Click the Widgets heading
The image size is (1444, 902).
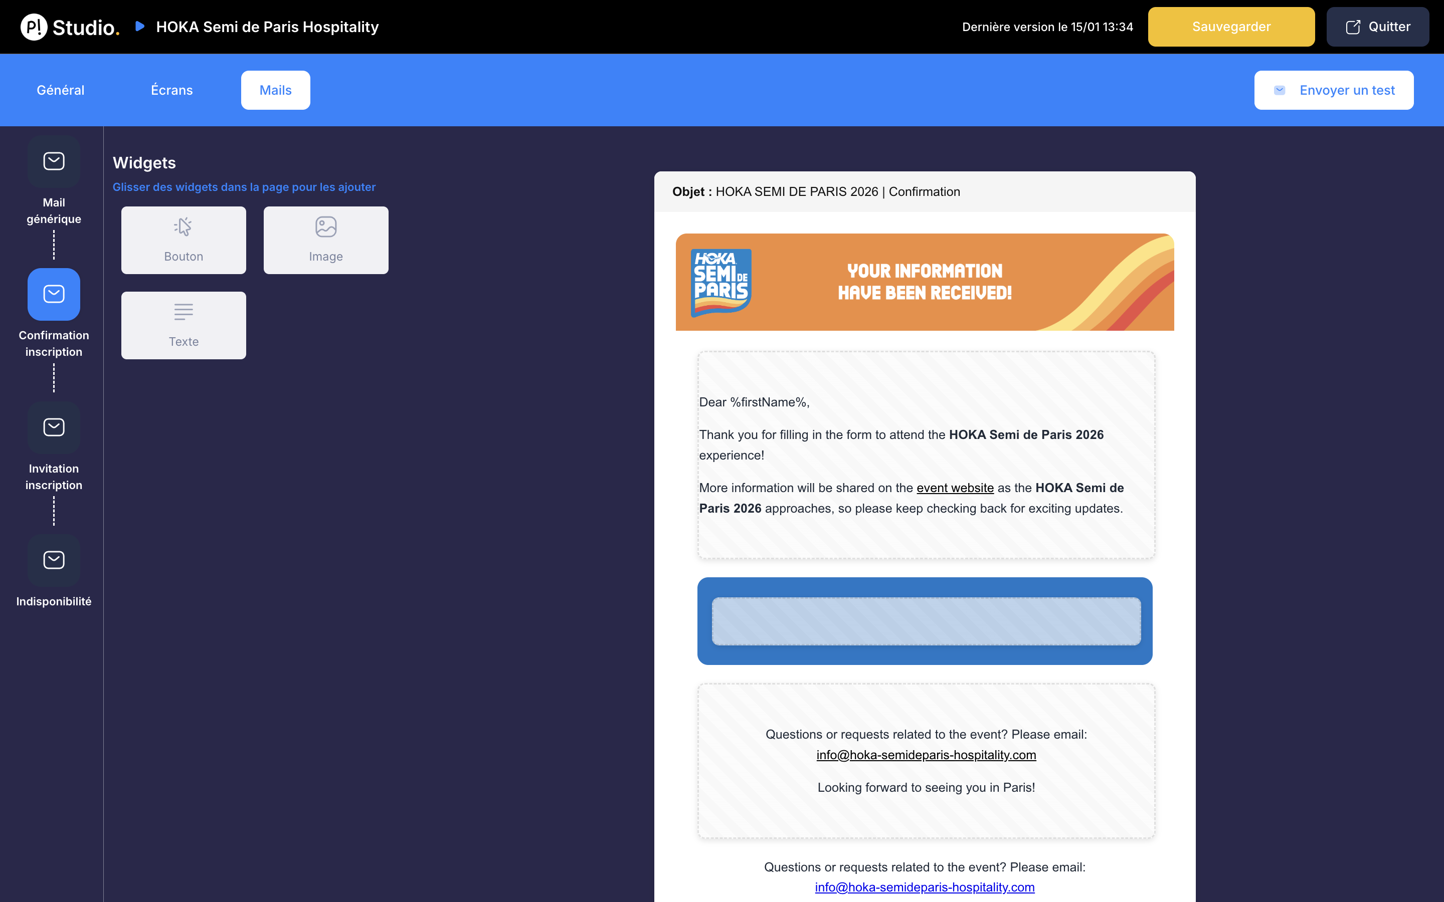[x=144, y=163]
